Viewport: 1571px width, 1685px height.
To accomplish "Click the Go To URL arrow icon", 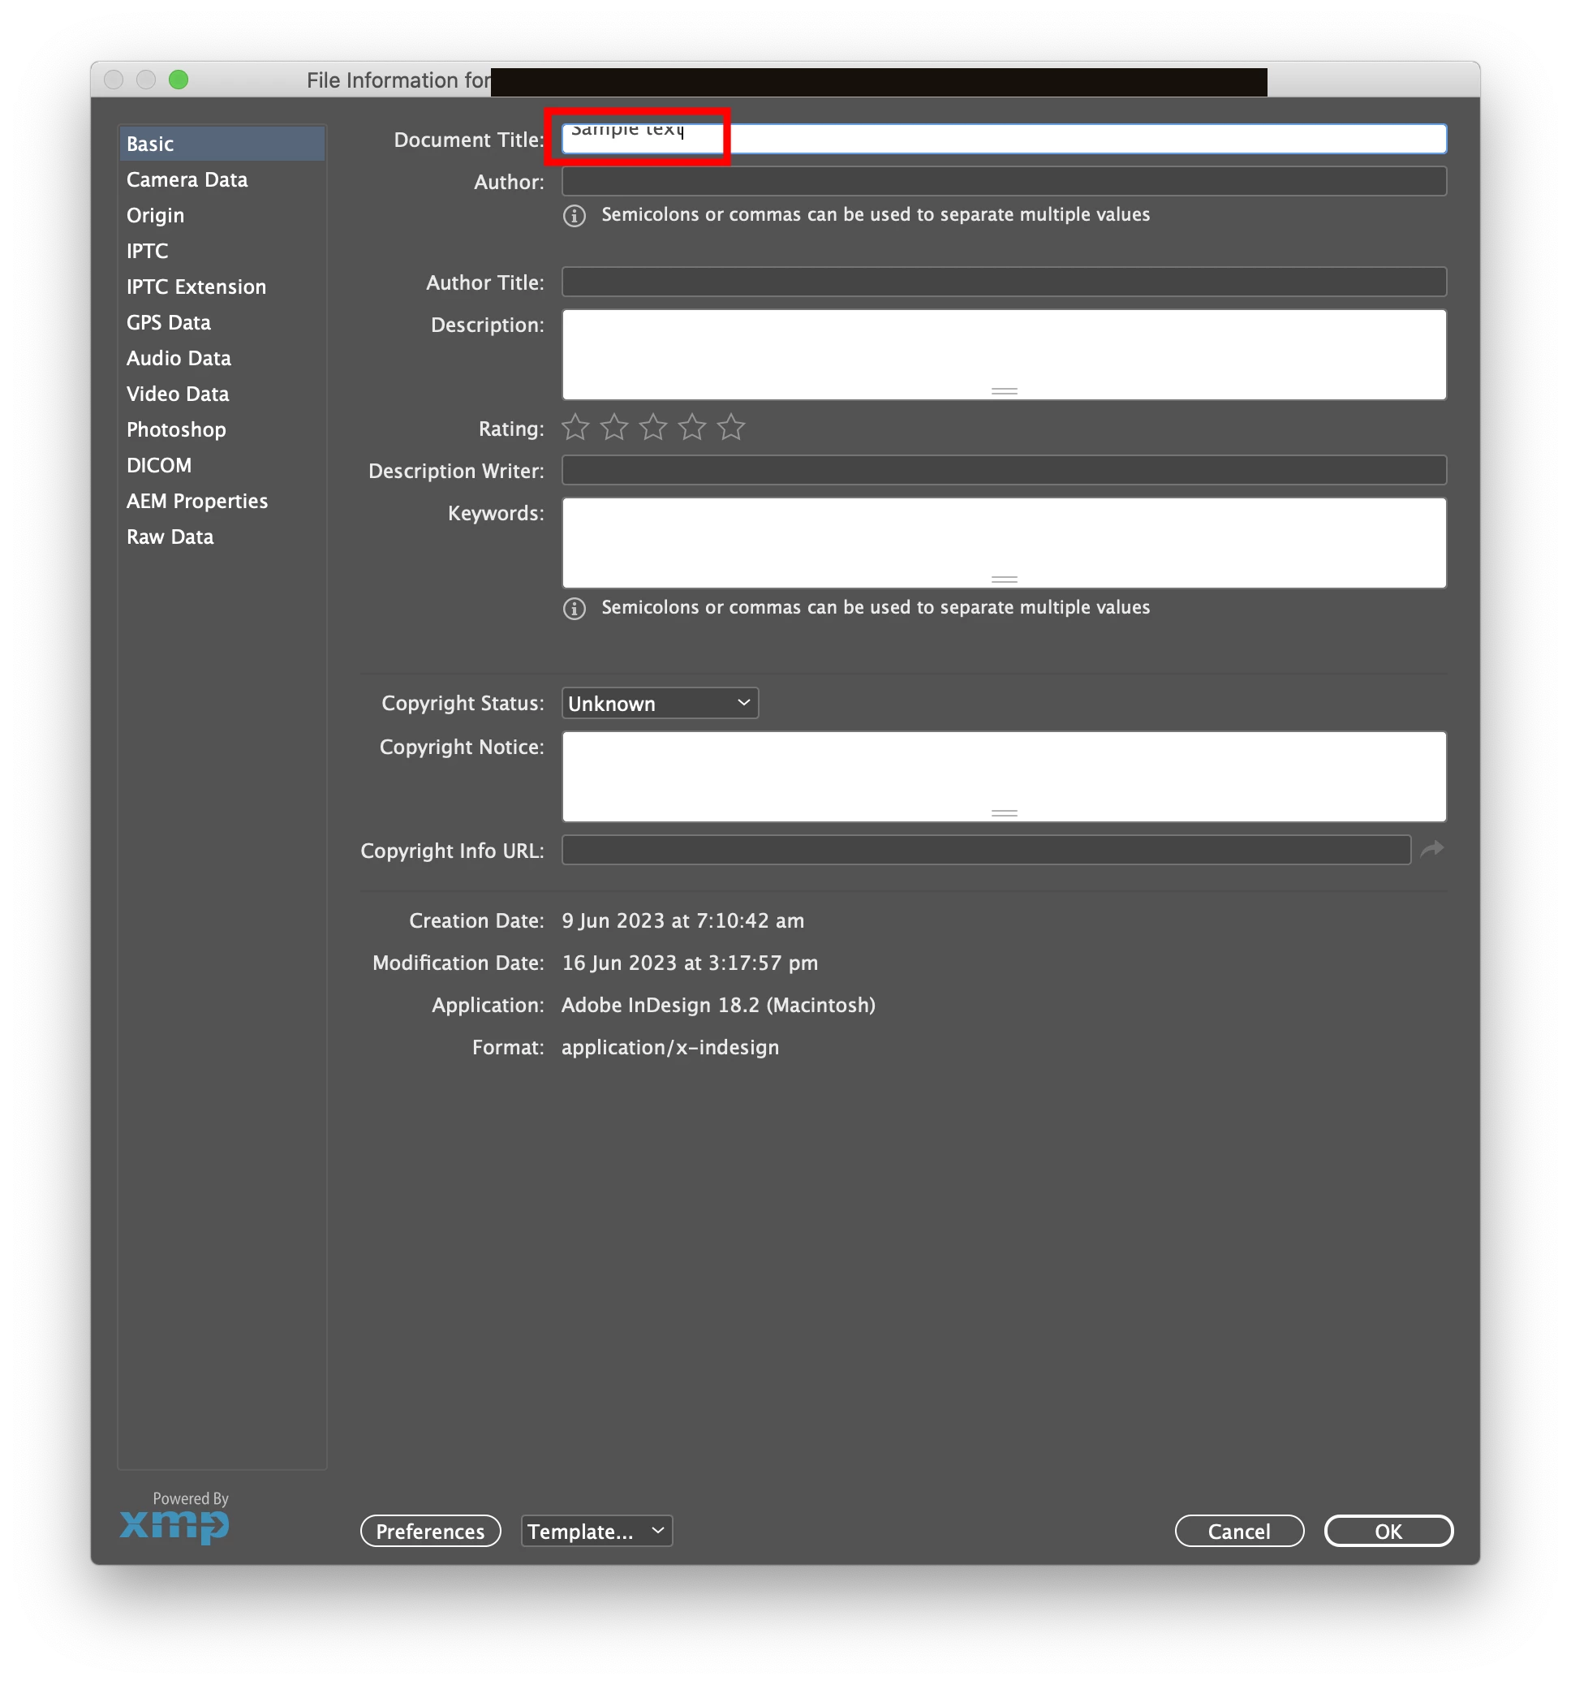I will (x=1431, y=849).
